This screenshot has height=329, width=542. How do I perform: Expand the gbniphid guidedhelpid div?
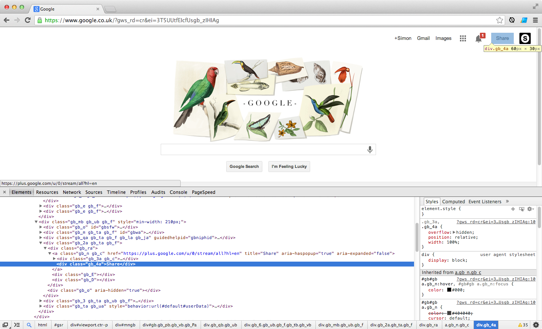pos(41,238)
